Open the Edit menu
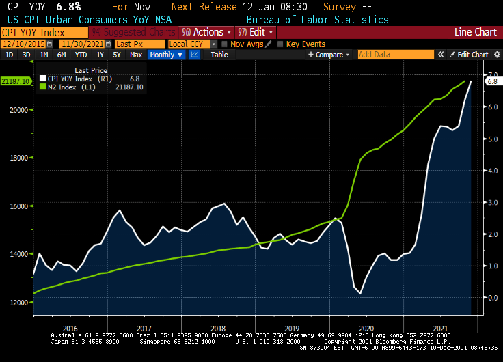 [x=256, y=32]
